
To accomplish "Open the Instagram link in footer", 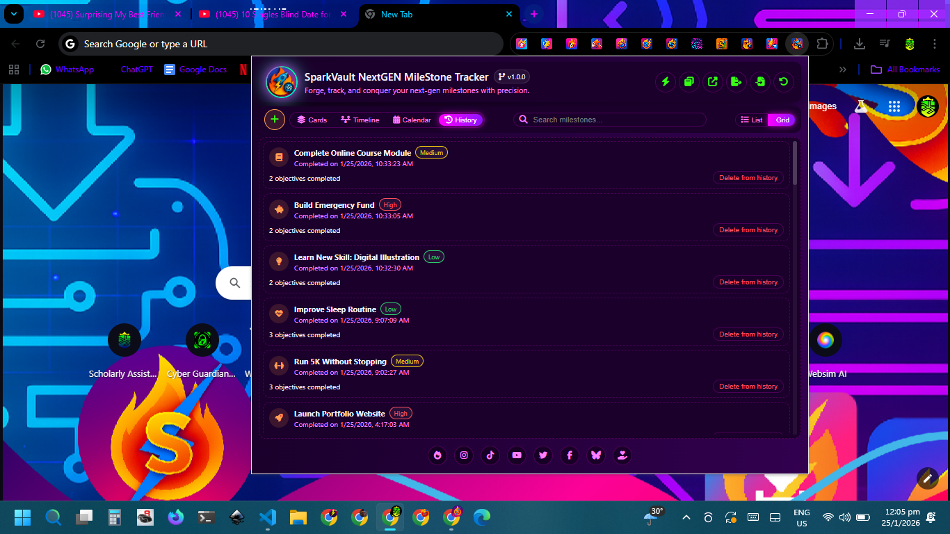I will [x=464, y=455].
